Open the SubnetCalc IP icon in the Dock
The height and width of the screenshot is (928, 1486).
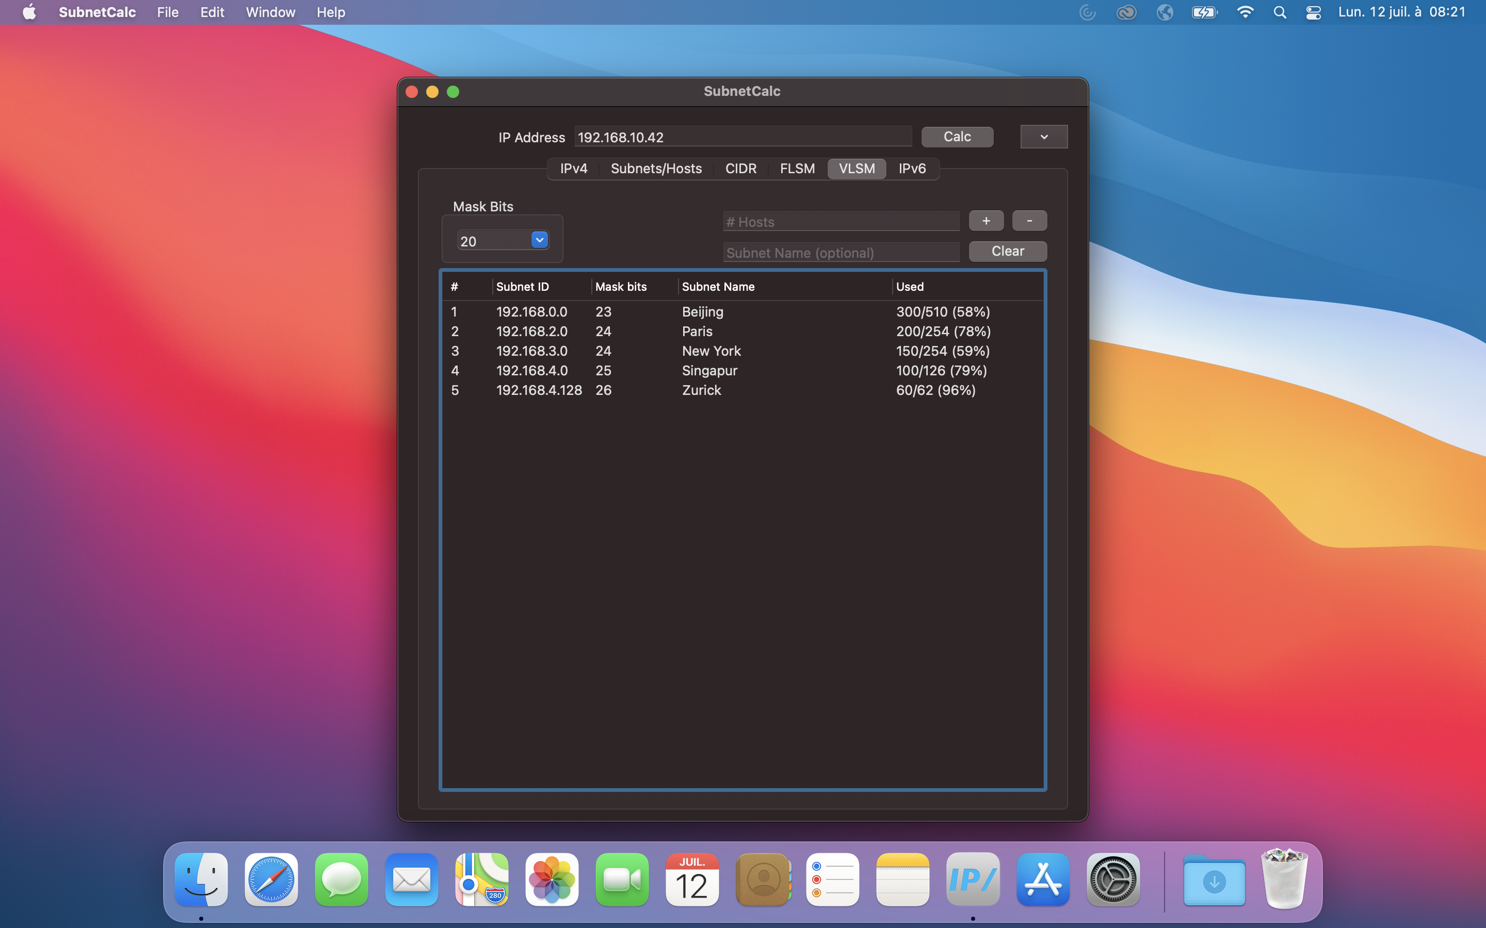(972, 880)
